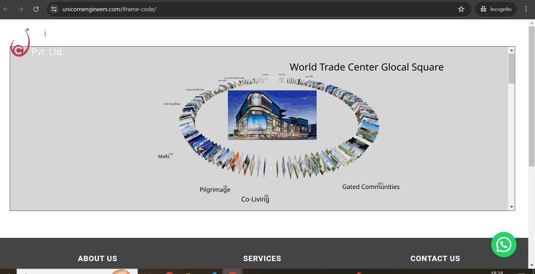Click the browser forward arrow
The width and height of the screenshot is (535, 274).
[21, 9]
